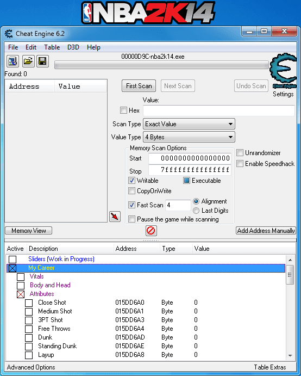
Task: Open a cheat table file icon
Action: pyautogui.click(x=28, y=61)
